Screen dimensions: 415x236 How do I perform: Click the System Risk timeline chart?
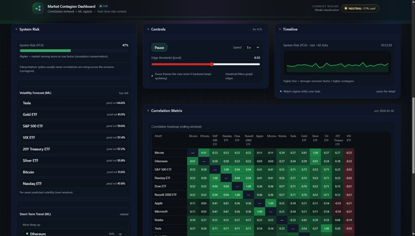[x=337, y=63]
